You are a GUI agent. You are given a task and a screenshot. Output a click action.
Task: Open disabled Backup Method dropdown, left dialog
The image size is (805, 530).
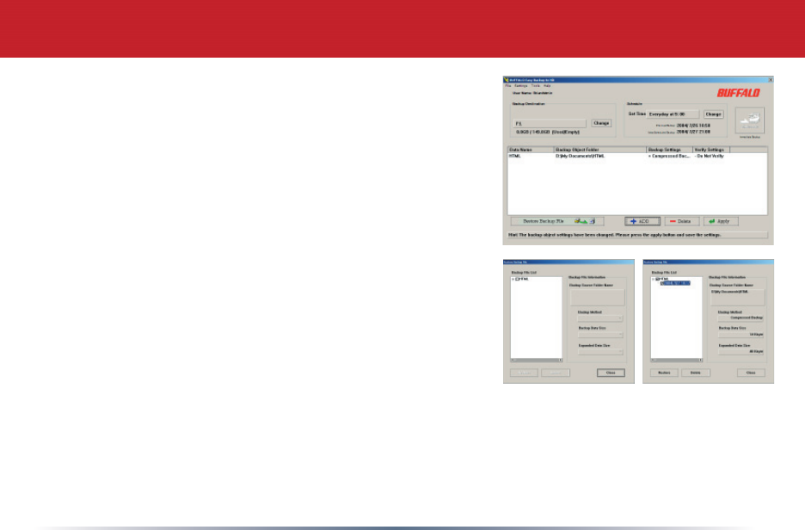click(600, 318)
